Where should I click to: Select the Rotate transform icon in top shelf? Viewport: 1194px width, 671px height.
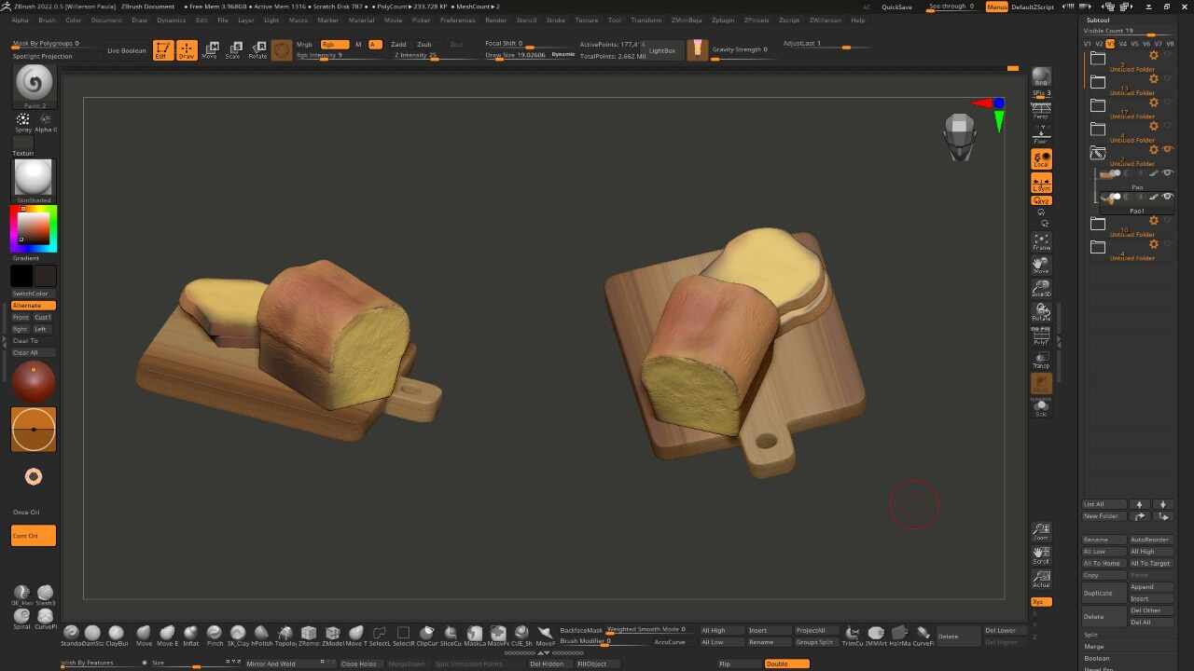[257, 50]
